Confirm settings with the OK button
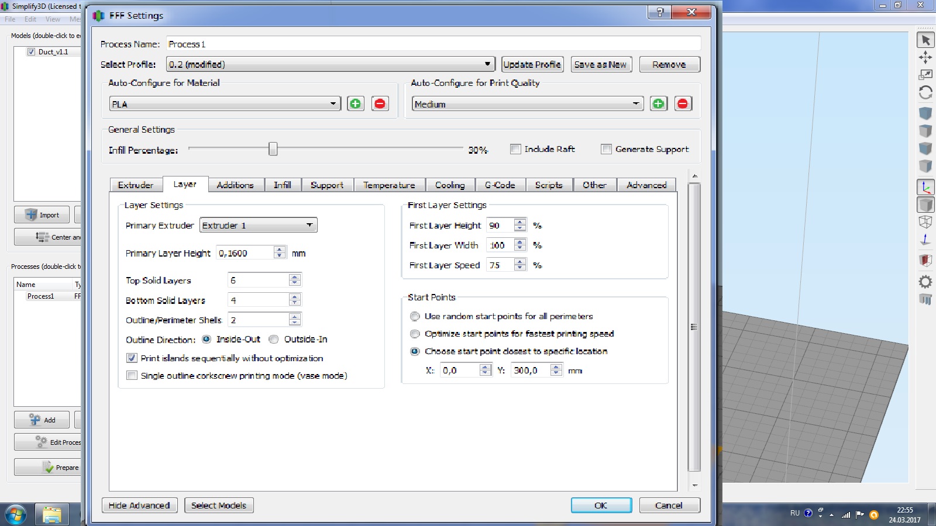The height and width of the screenshot is (526, 936). coord(601,506)
